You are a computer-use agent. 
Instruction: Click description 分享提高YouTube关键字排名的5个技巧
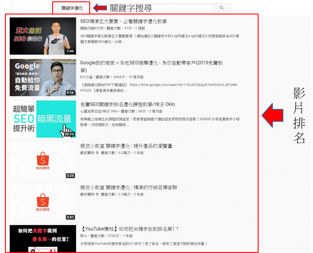(x=144, y=244)
